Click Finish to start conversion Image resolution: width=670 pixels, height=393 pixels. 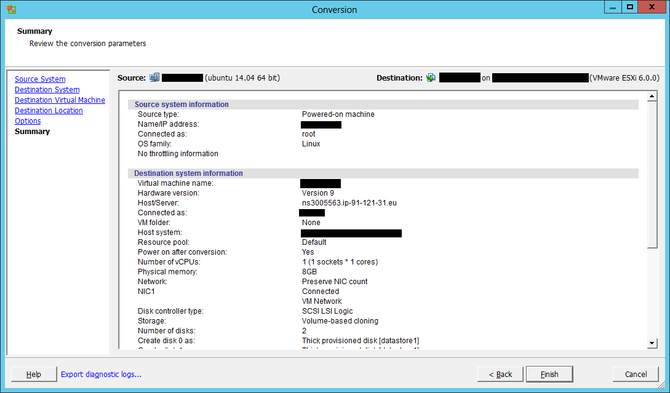coord(549,374)
